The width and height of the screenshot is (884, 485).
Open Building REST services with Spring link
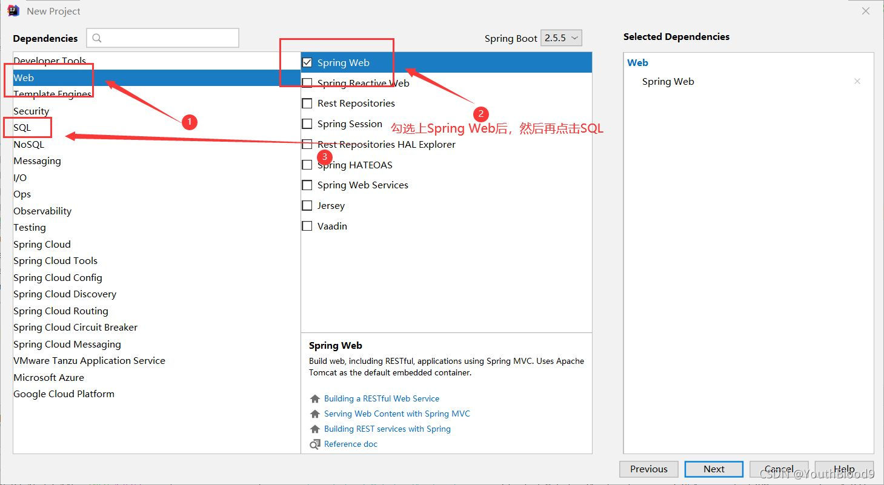tap(387, 429)
